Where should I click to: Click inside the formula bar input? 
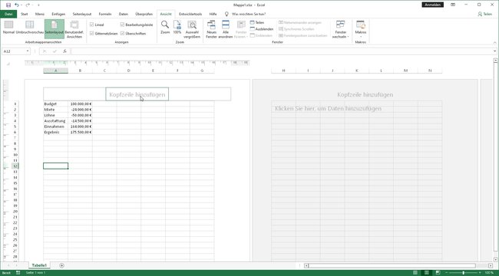[x=282, y=51]
